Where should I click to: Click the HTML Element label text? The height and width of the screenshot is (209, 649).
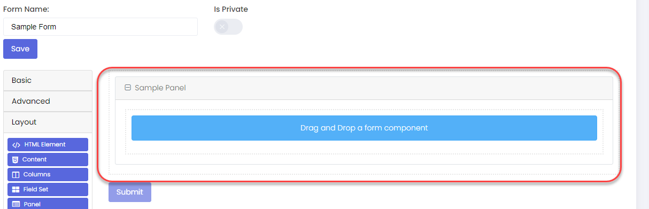click(x=45, y=144)
